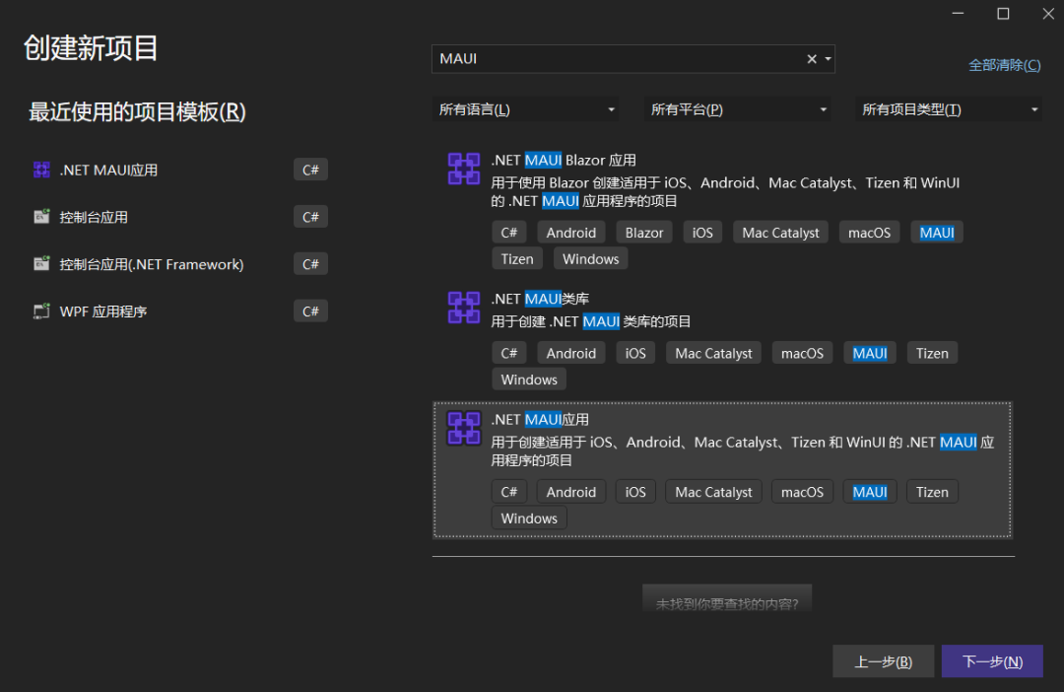Click C# badge beside WPF 应用程序
This screenshot has width=1064, height=692.
(x=310, y=311)
